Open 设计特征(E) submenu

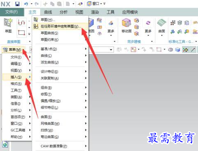60,71
